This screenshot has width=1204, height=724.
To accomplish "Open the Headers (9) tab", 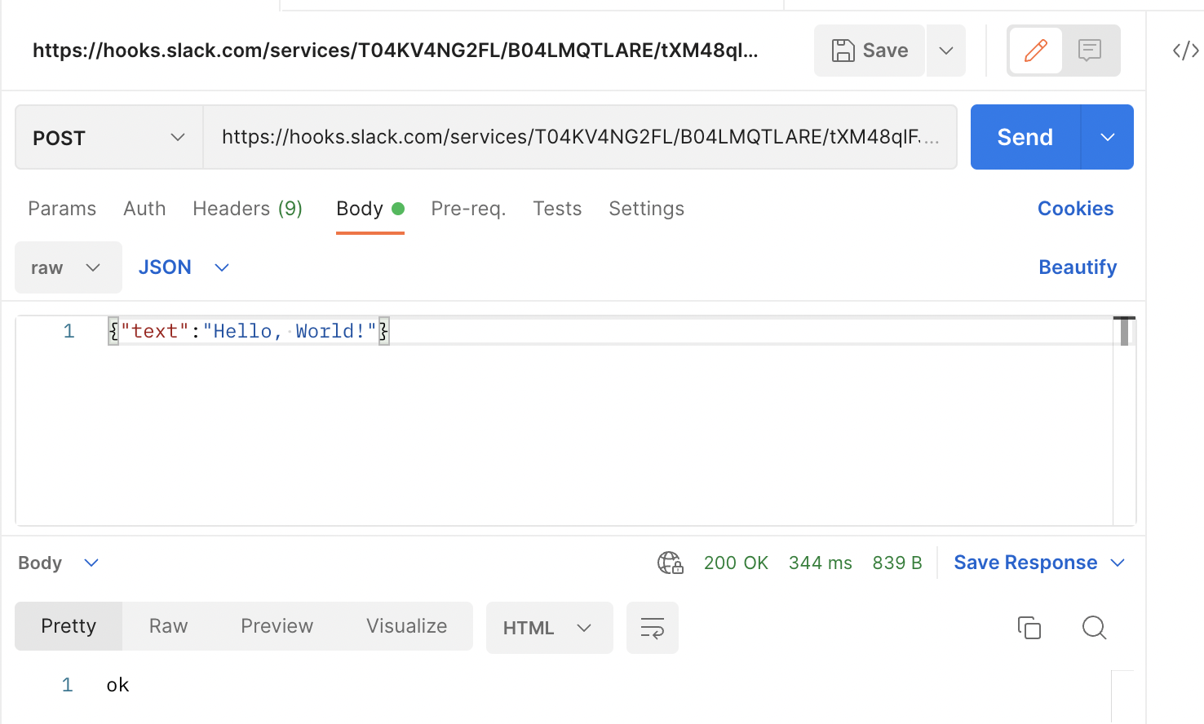I will (x=248, y=209).
